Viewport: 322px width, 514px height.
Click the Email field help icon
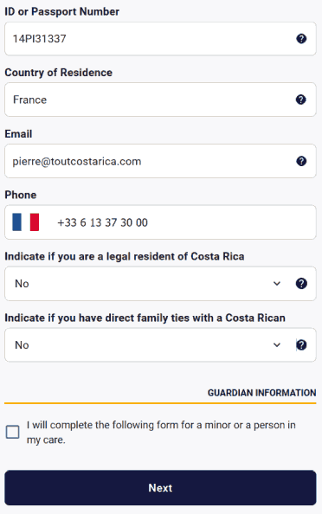tap(301, 161)
